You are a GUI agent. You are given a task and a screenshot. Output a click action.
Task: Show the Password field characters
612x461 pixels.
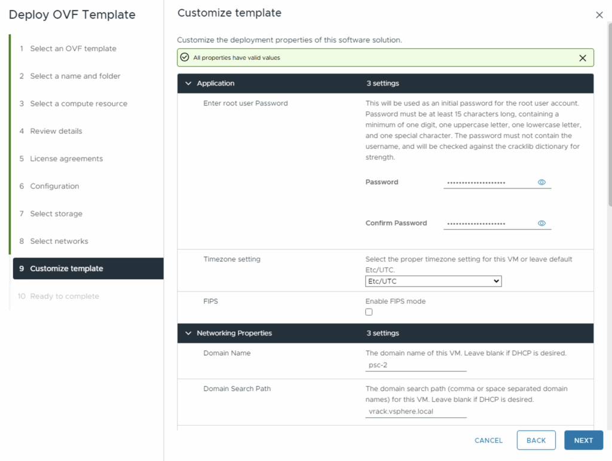541,182
